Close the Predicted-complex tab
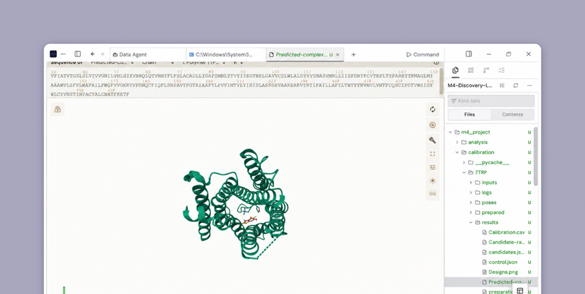The image size is (585, 294). pos(338,54)
